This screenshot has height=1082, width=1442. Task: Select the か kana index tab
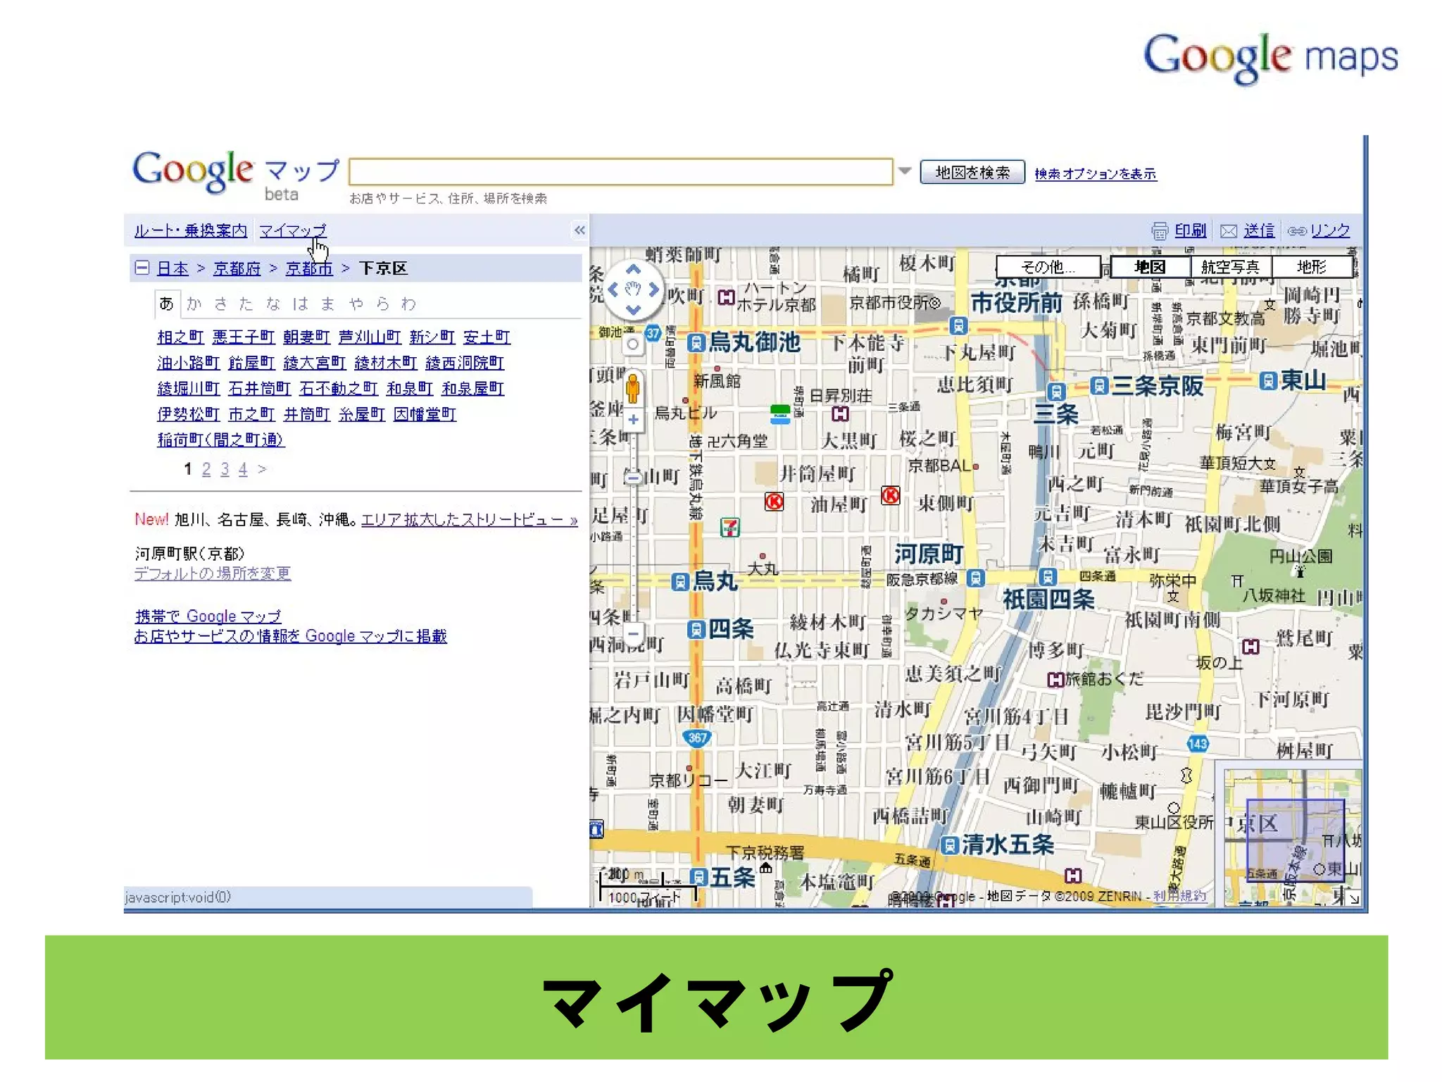point(194,304)
